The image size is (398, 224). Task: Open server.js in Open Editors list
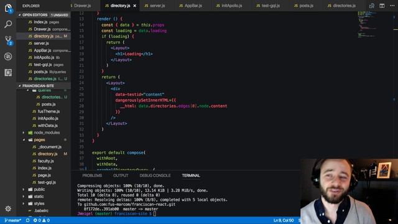[44, 44]
